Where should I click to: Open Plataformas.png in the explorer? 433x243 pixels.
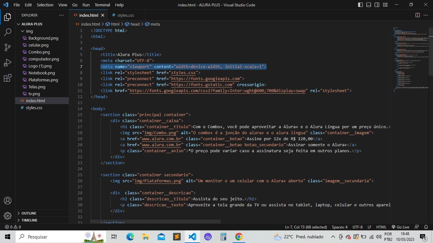[43, 80]
